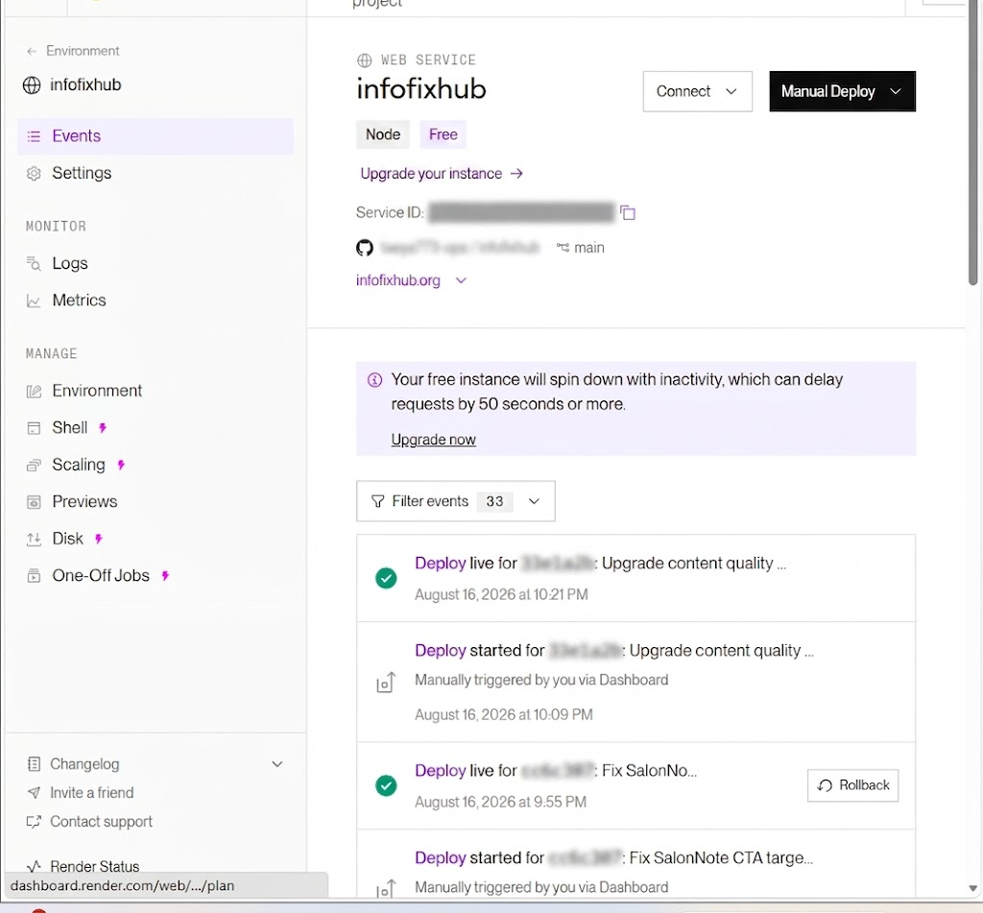Click green check on 9:55 PM deploy

tap(386, 785)
